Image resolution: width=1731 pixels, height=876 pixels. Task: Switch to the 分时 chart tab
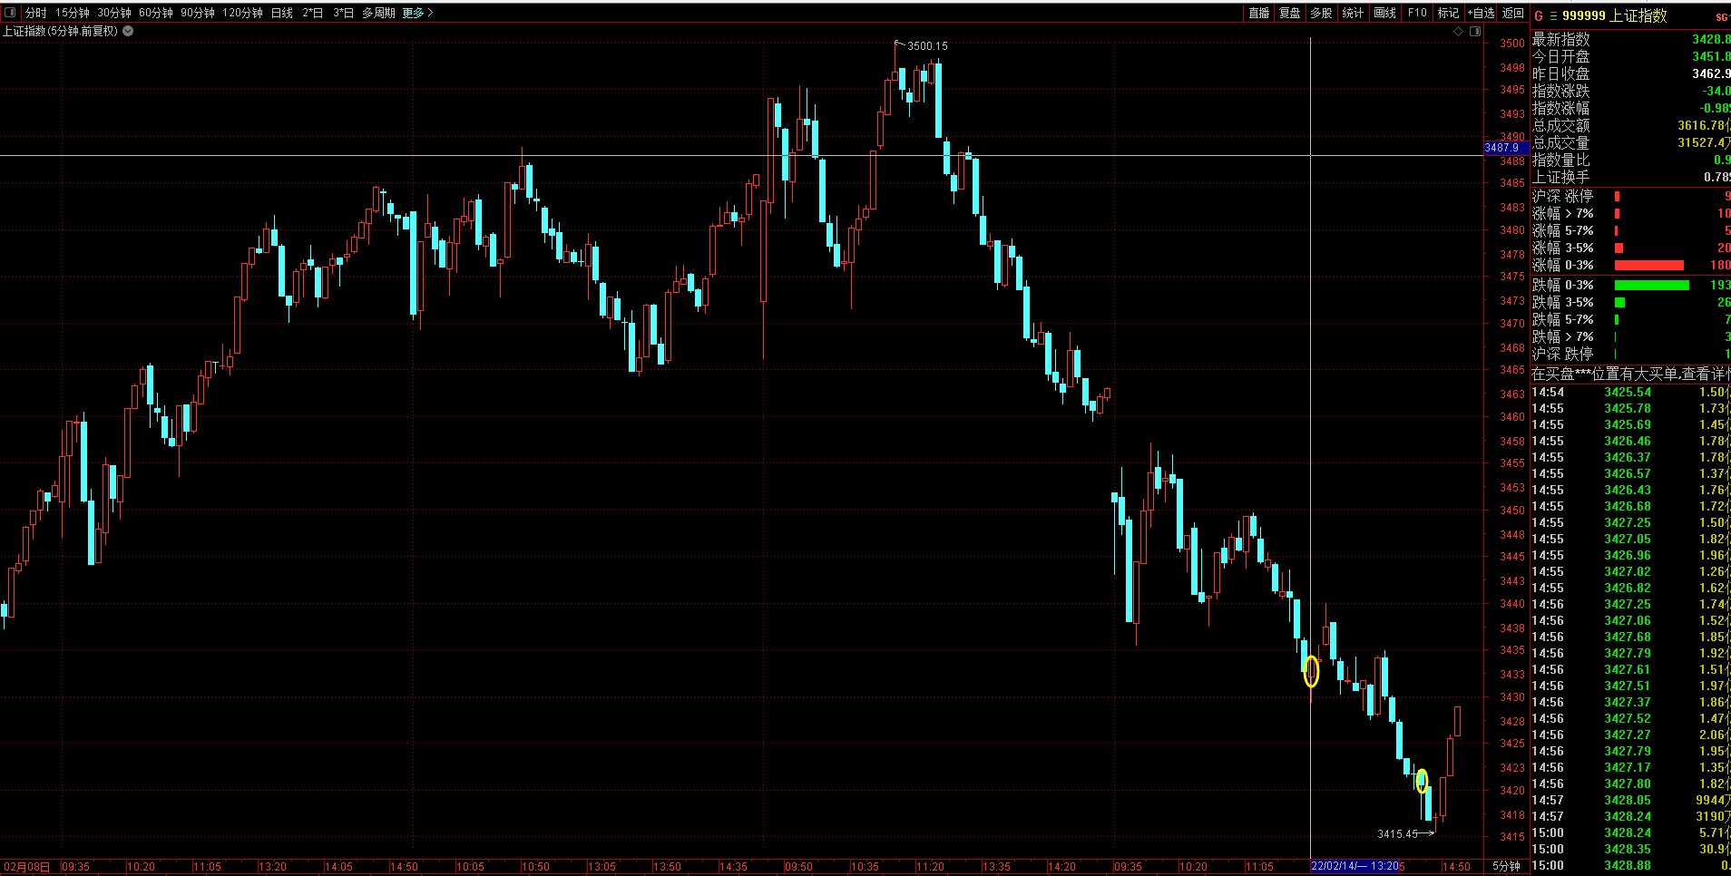36,13
